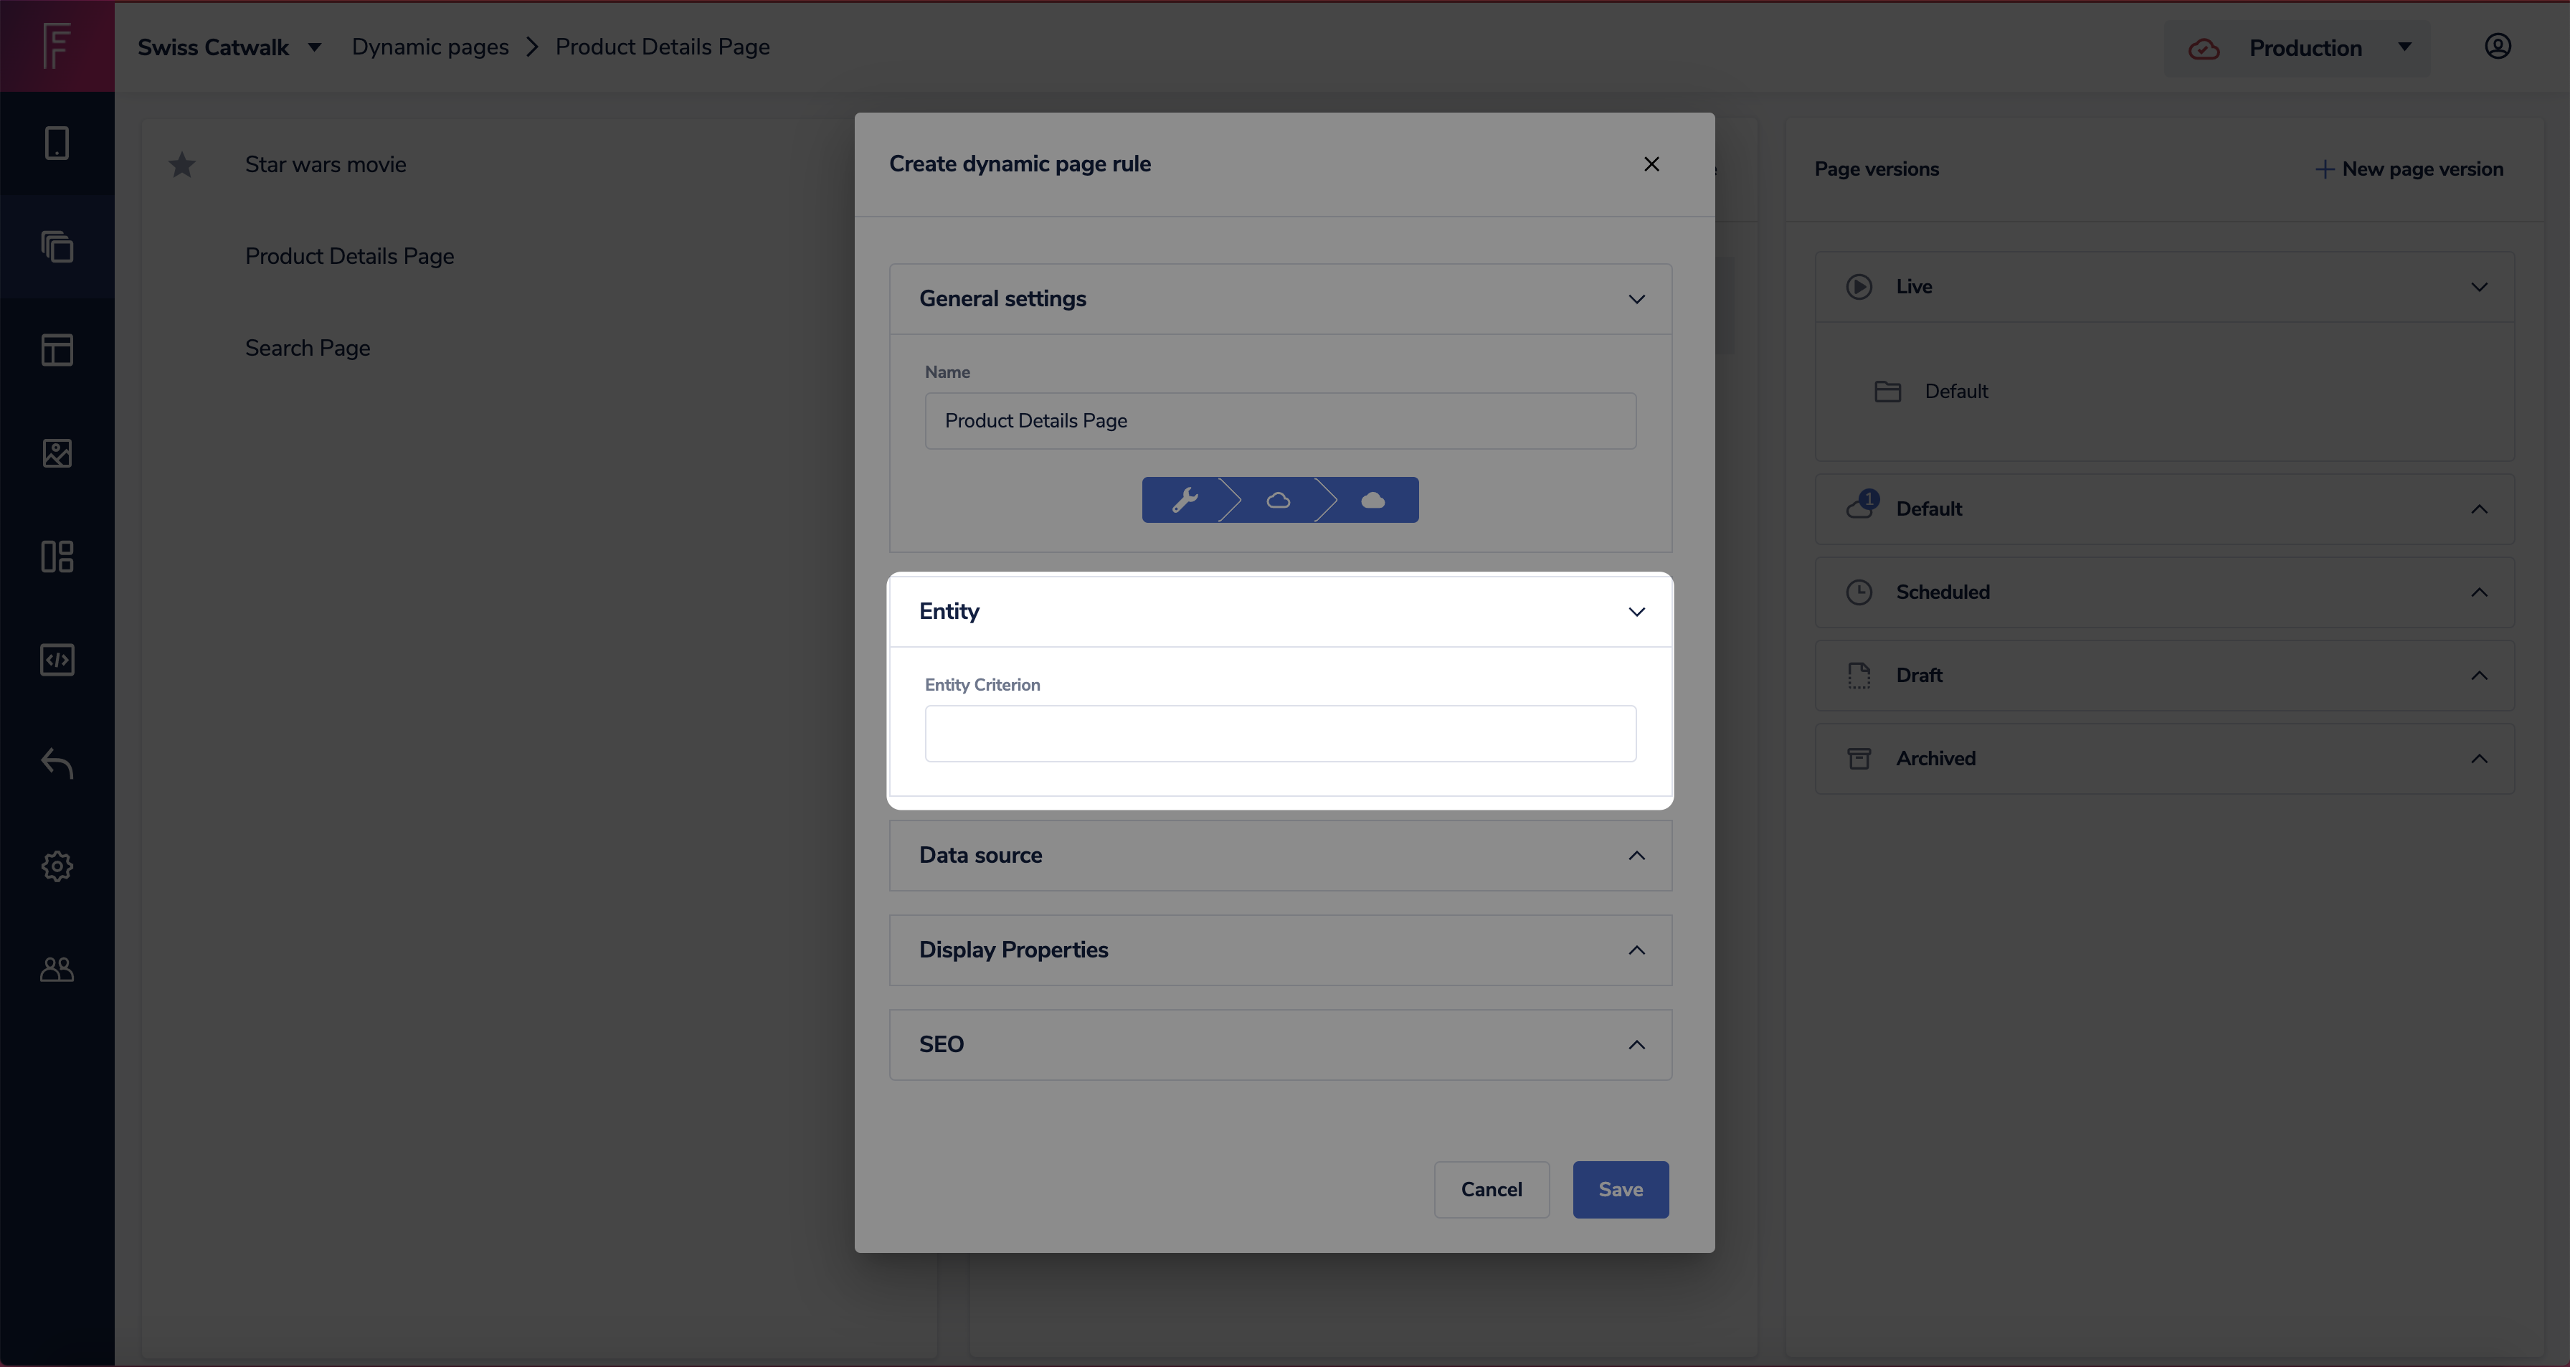Screen dimensions: 2570x1367
Task: Click the plus icon for new page version
Action: tap(2323, 169)
